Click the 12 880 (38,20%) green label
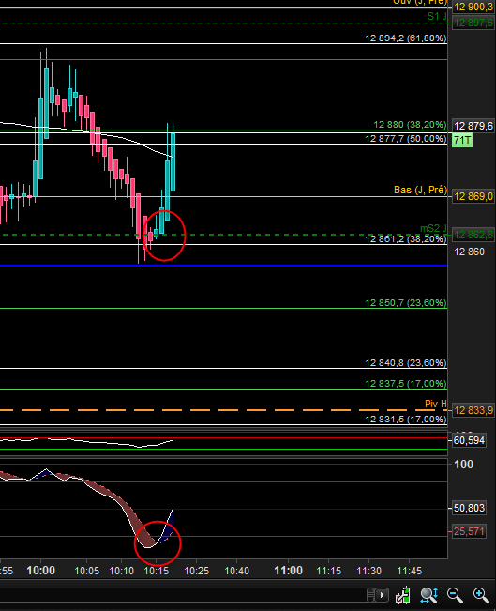 410,125
